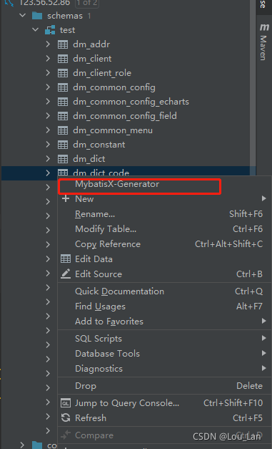272x449 pixels.
Task: Expand the dm_client table node
Action: pyautogui.click(x=48, y=59)
